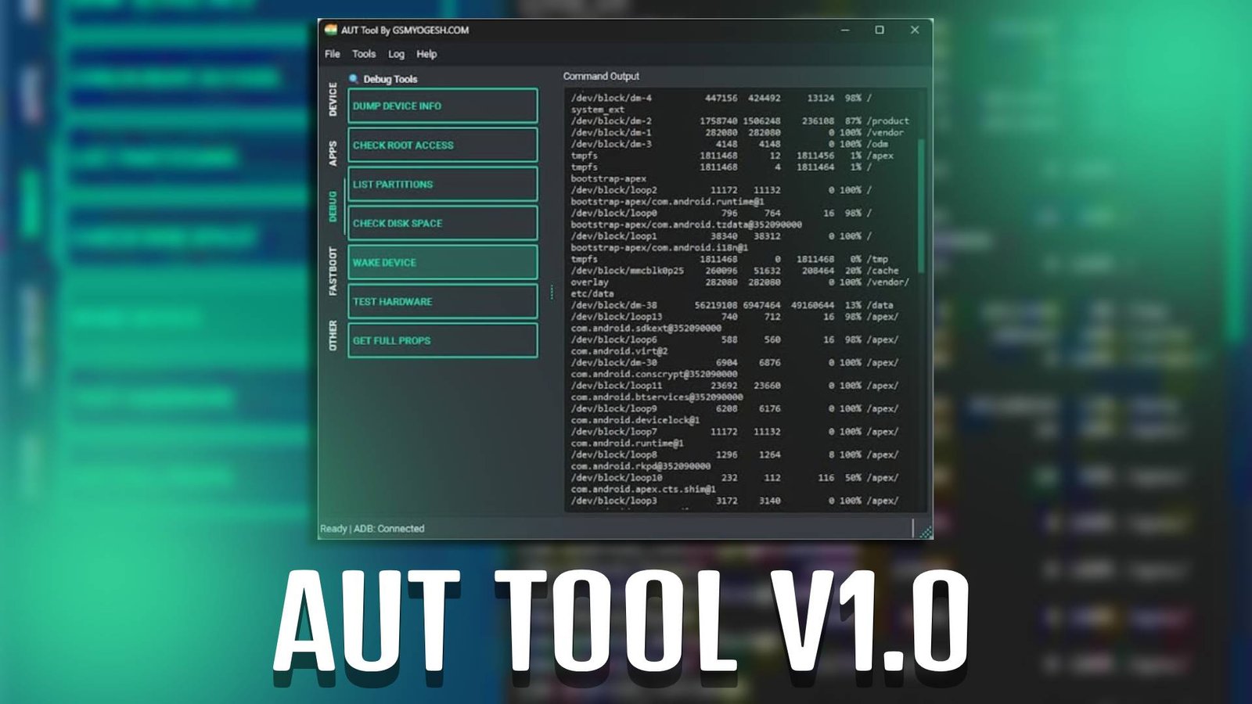Run the TEST HARDWARE check
Image resolution: width=1252 pixels, height=704 pixels.
(442, 301)
